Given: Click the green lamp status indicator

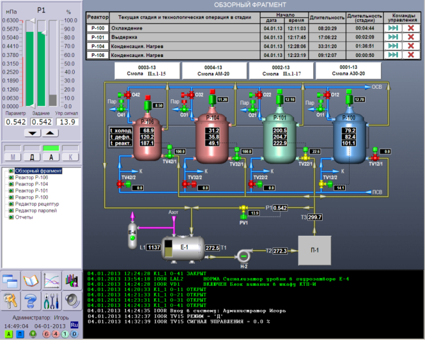Looking at the screenshot, I should (33, 334).
